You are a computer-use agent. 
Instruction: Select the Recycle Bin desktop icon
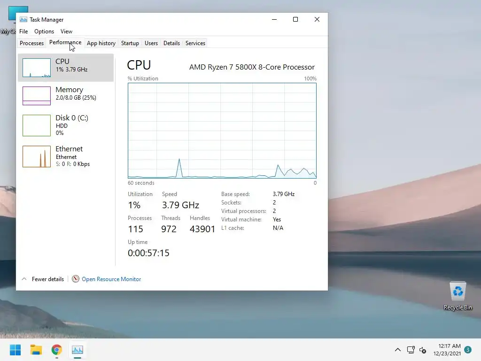pos(458,296)
